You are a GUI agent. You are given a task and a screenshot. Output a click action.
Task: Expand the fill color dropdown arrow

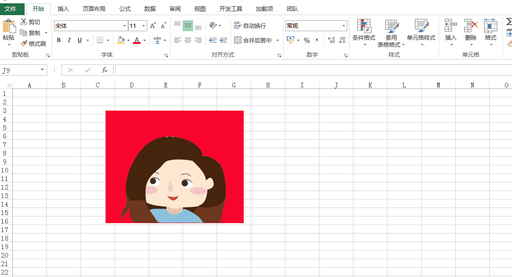128,41
